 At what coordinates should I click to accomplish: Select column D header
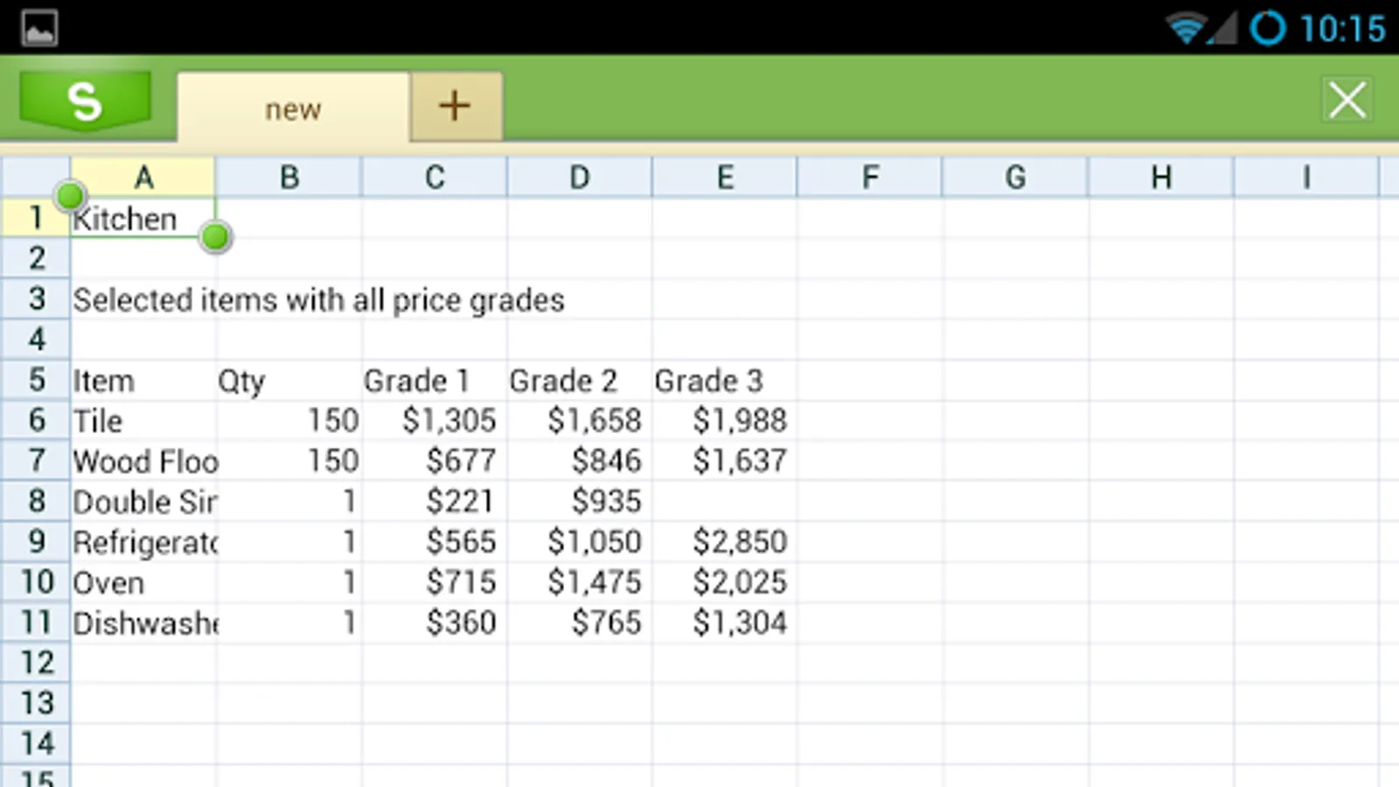pos(580,178)
